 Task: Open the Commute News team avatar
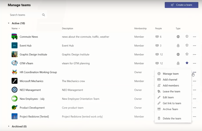click(x=15, y=37)
